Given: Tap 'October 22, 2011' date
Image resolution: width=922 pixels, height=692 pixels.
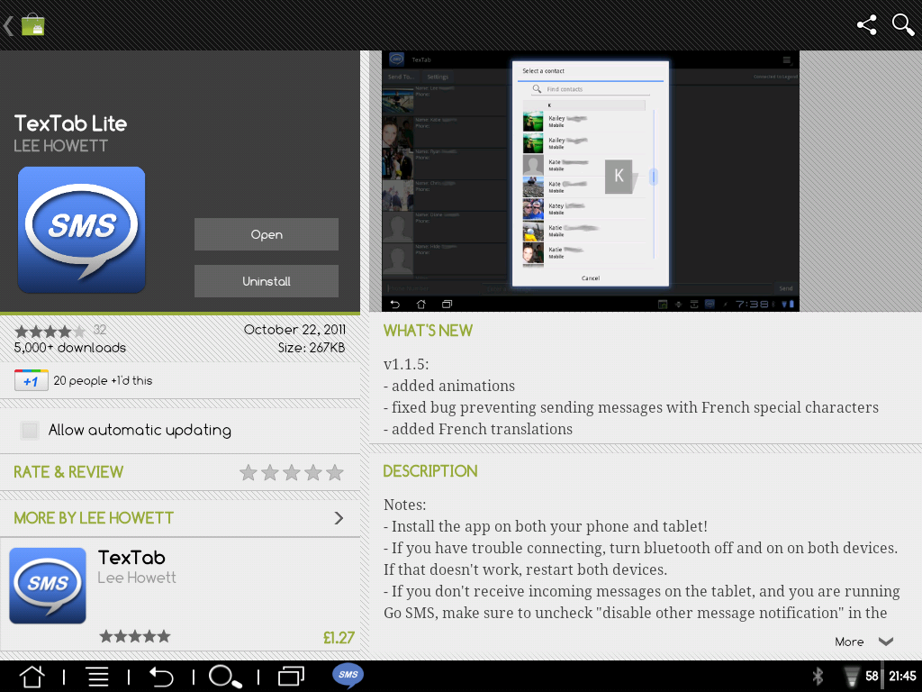Looking at the screenshot, I should (x=294, y=330).
